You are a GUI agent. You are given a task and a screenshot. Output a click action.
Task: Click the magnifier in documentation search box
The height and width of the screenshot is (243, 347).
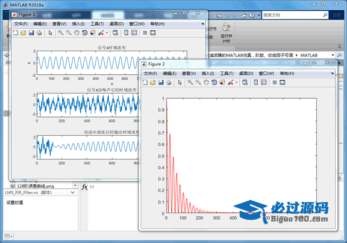tap(325, 15)
